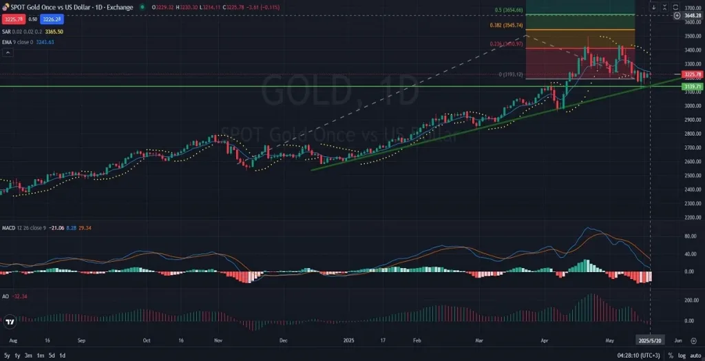The height and width of the screenshot is (361, 705).
Task: Click the 200.00 AO axis label
Action: coord(693,300)
